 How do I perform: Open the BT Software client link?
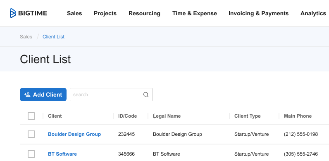click(62, 154)
